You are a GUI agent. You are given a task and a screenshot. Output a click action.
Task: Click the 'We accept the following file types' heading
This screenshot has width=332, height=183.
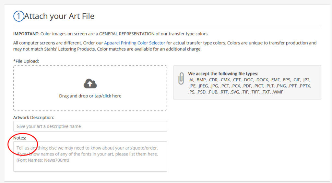223,74
